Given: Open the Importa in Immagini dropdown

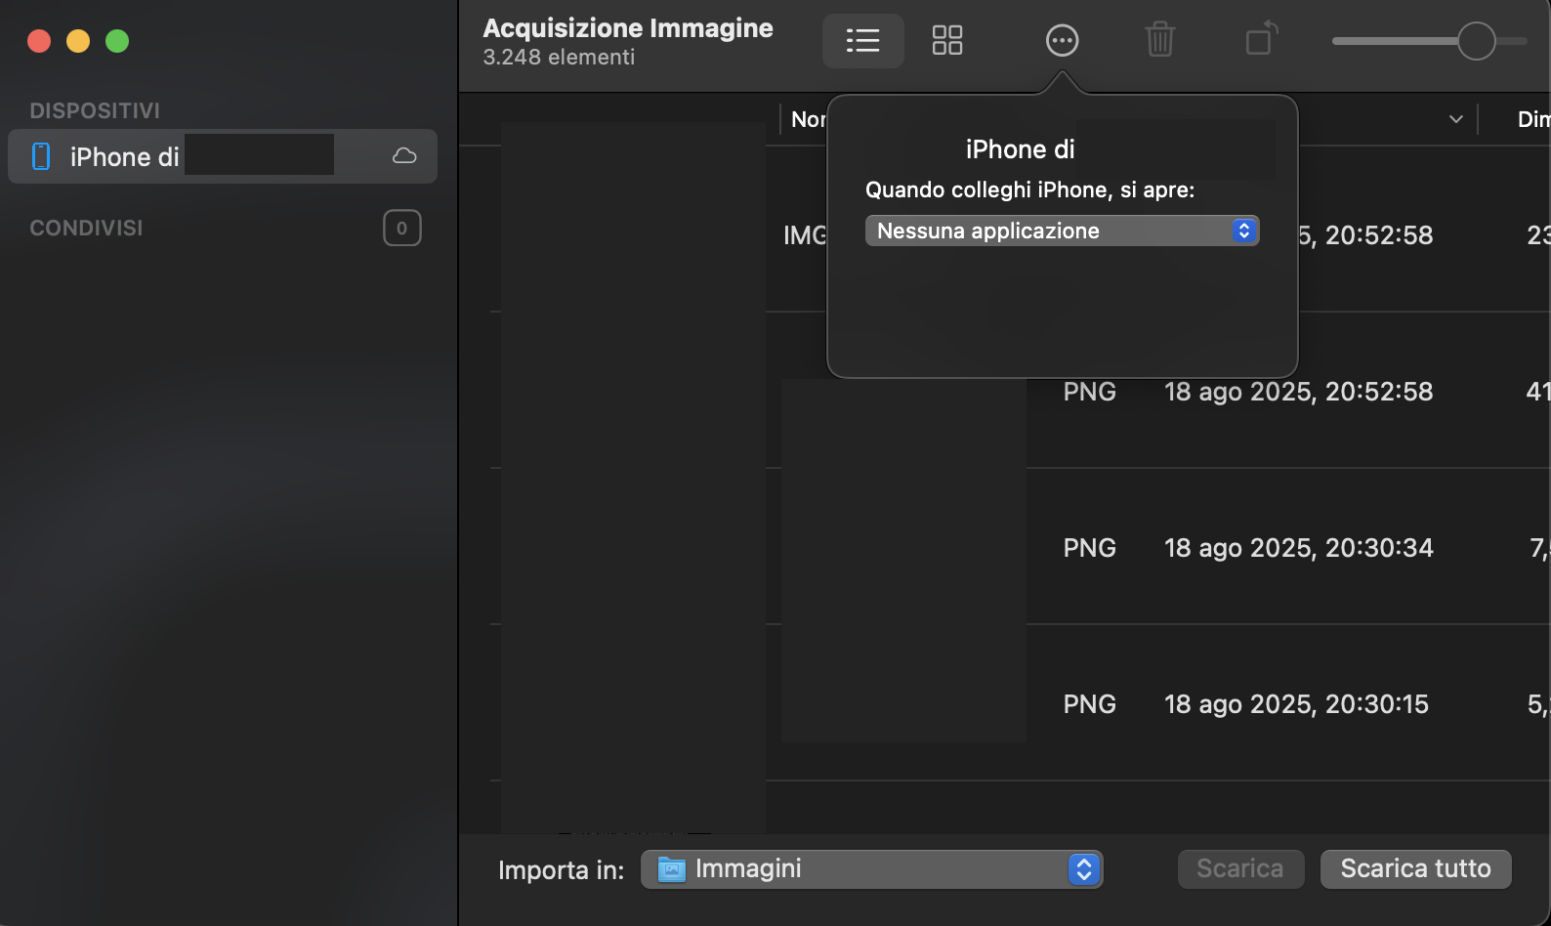Looking at the screenshot, I should (x=871, y=869).
